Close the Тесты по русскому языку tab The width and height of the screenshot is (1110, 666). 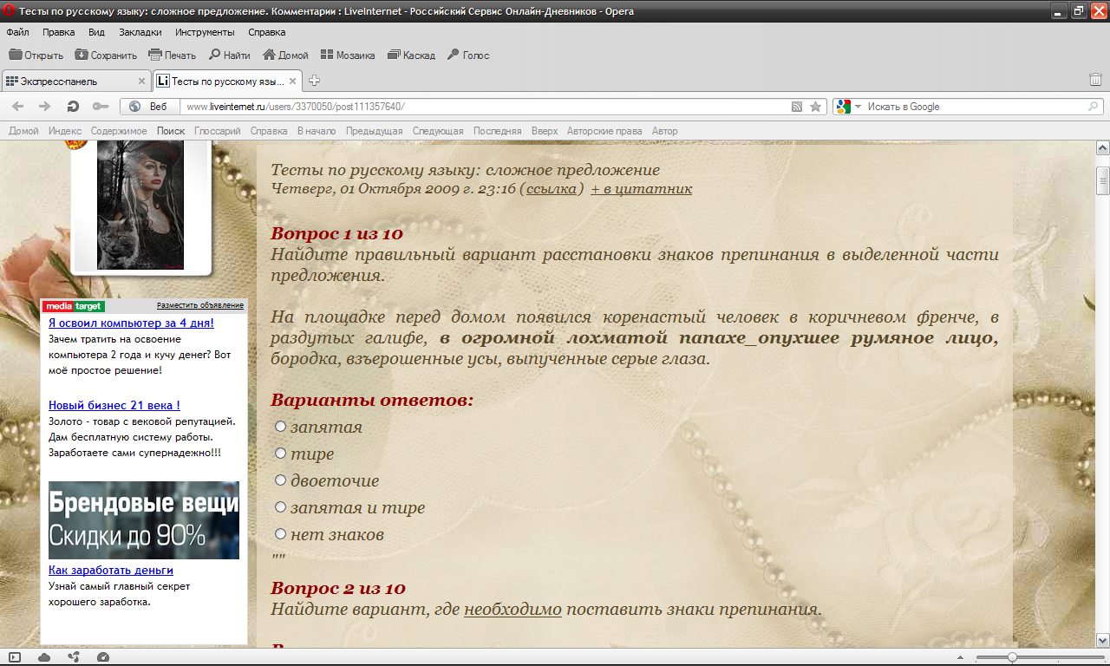click(293, 82)
